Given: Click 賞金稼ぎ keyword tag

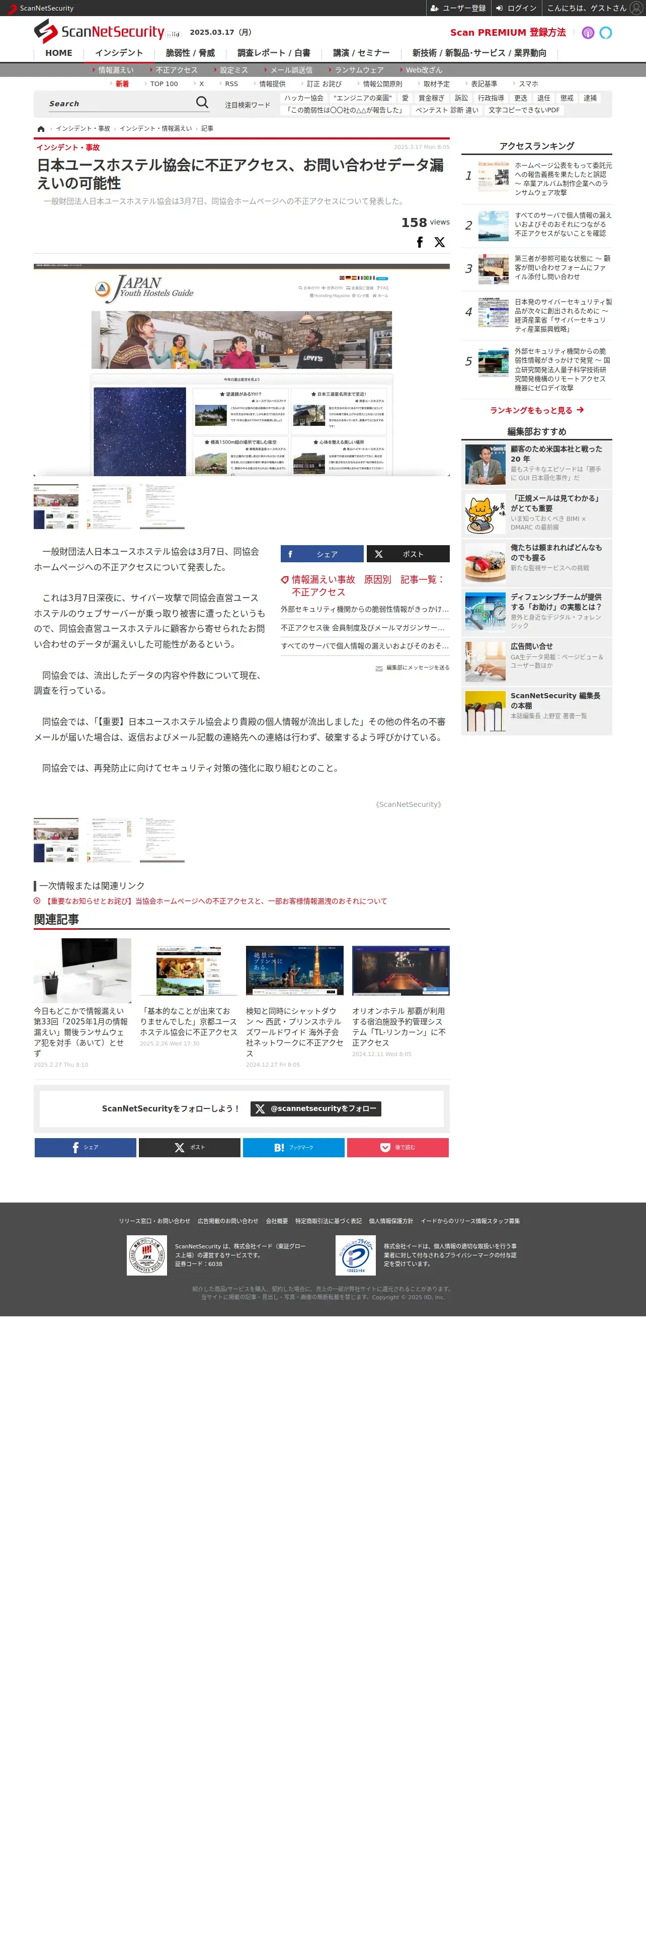Looking at the screenshot, I should (432, 98).
